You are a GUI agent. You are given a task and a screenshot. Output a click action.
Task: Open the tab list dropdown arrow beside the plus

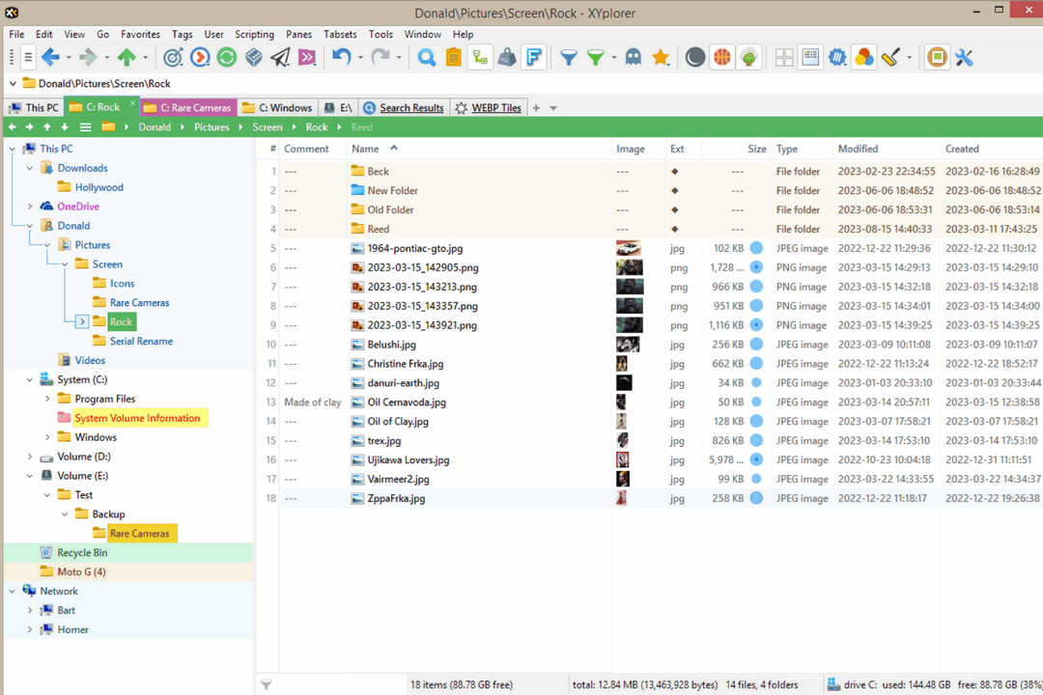point(553,108)
